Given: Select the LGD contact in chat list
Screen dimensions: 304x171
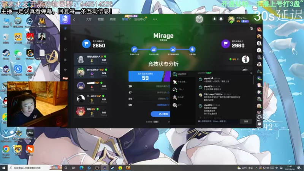Looking at the screenshot, I should tap(183, 89).
